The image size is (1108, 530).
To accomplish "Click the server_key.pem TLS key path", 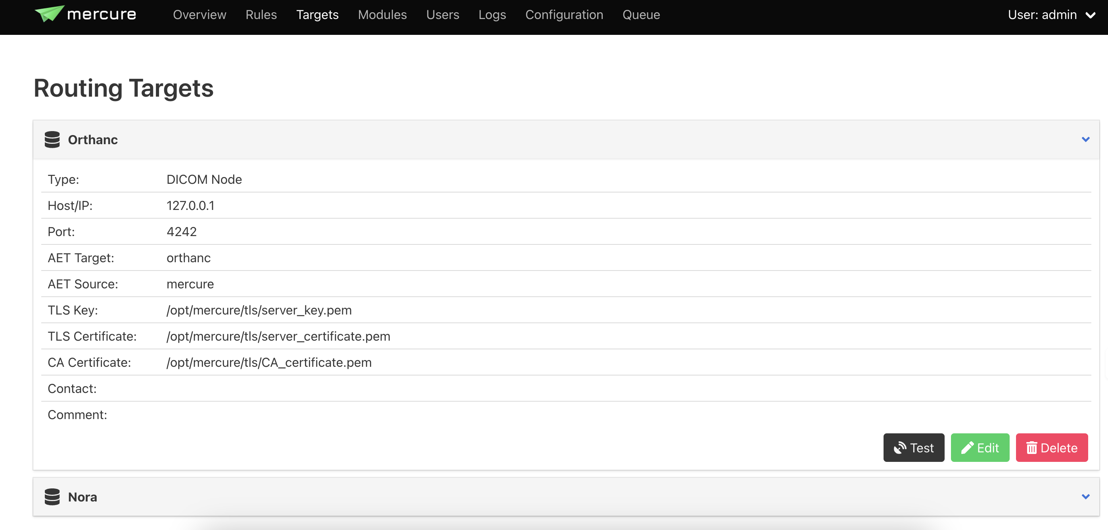I will tap(259, 310).
